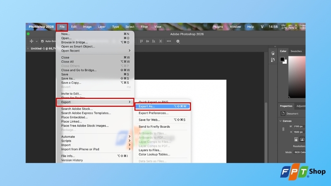The width and height of the screenshot is (331, 186).
Task: Open the RGB Color mode dropdown
Action: coord(299,152)
